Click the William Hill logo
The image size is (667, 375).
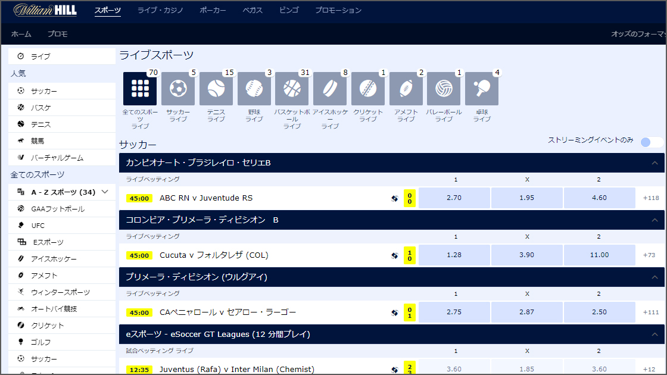pyautogui.click(x=45, y=10)
